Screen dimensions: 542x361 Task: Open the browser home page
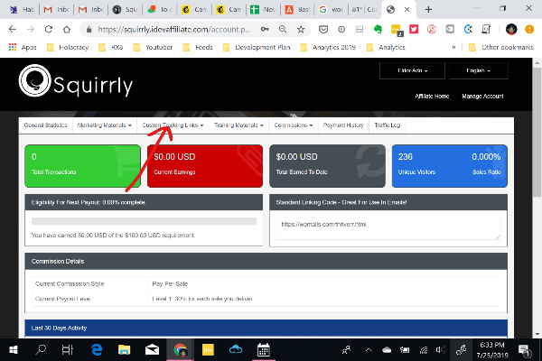[x=66, y=30]
